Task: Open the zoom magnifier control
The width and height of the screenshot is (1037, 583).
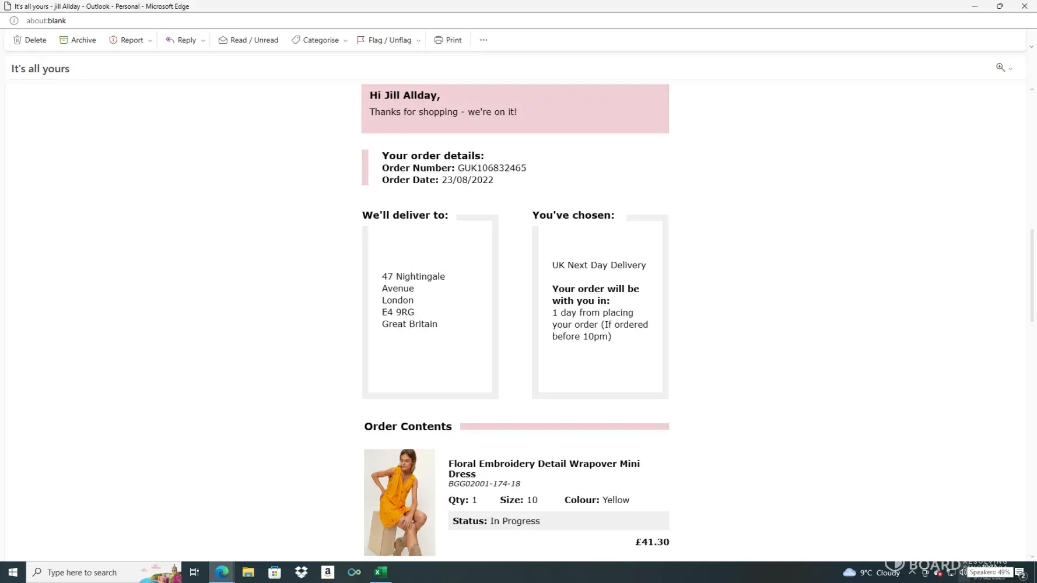Action: (x=1000, y=68)
